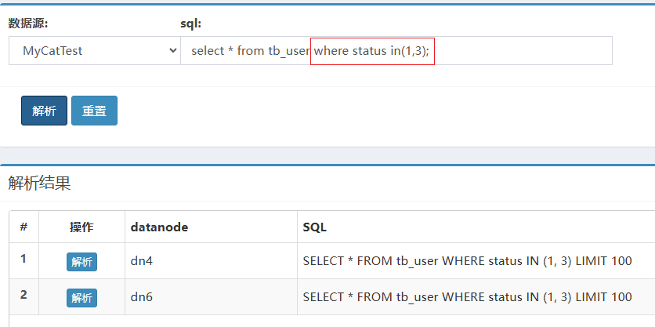Image resolution: width=655 pixels, height=327 pixels.
Task: Click the SQL statement in row 1
Action: coord(467,261)
